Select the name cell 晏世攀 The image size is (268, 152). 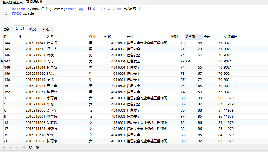67,86
